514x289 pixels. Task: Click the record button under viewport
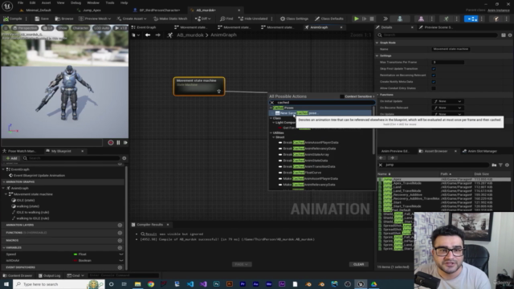[111, 143]
